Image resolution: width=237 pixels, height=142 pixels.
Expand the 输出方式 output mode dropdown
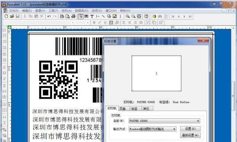(174, 129)
